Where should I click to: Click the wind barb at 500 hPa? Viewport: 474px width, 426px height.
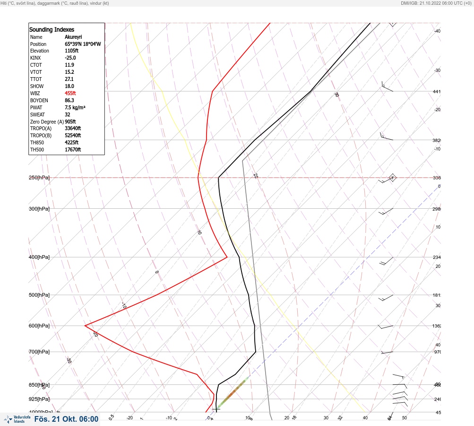coord(386,298)
